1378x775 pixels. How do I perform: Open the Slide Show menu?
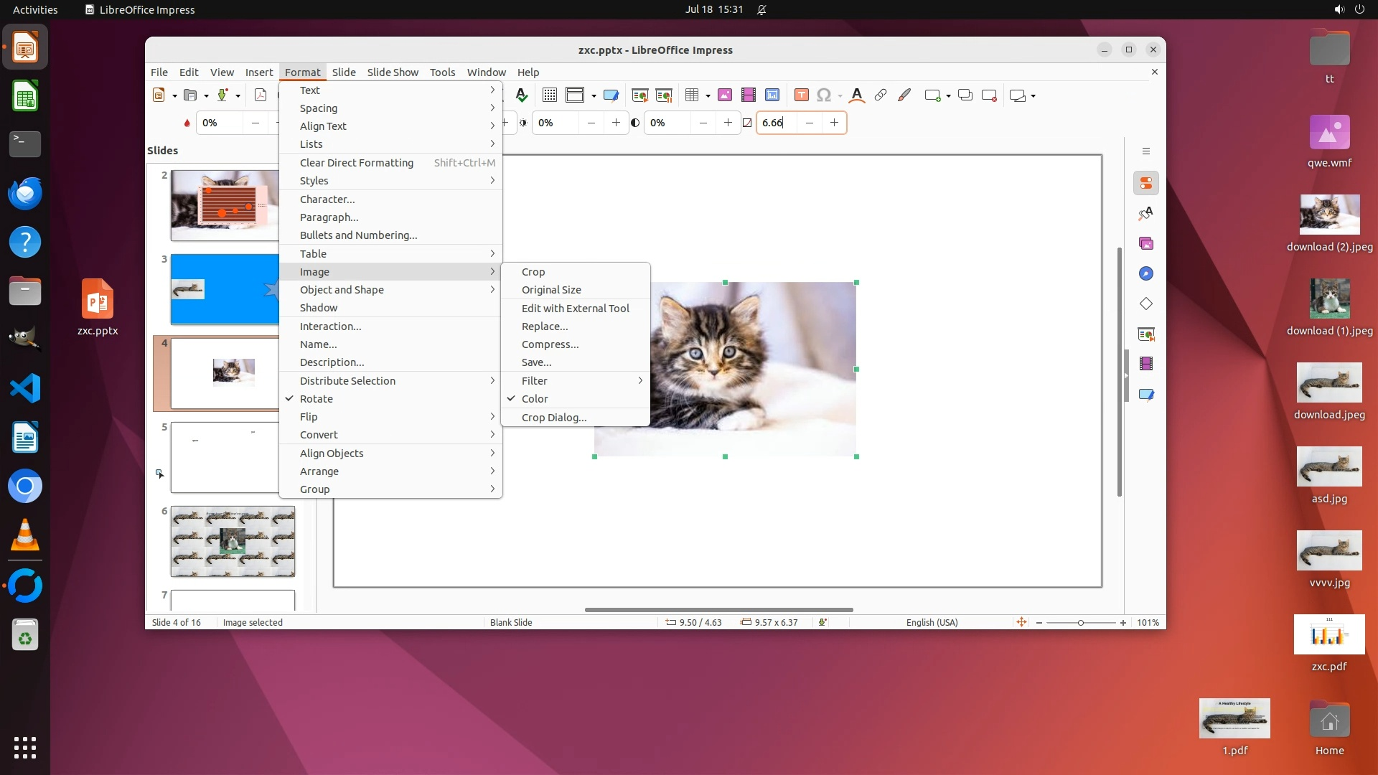(x=393, y=72)
